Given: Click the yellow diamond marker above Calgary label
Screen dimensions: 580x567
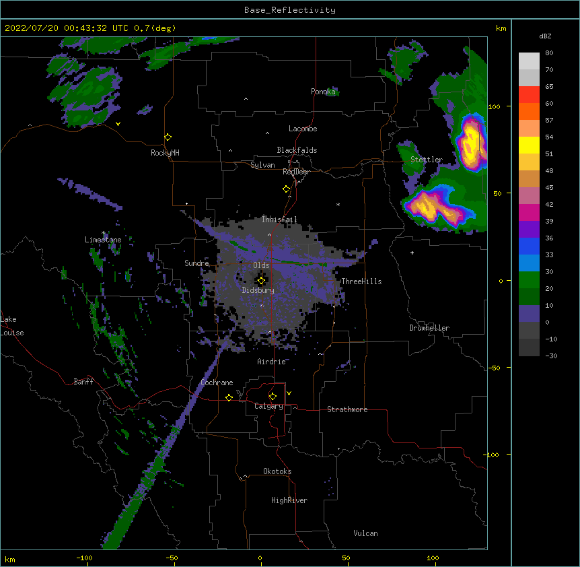Looking at the screenshot, I should pos(273,397).
